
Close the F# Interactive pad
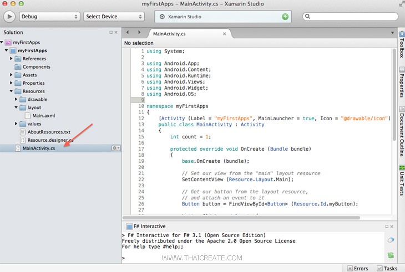click(x=392, y=227)
